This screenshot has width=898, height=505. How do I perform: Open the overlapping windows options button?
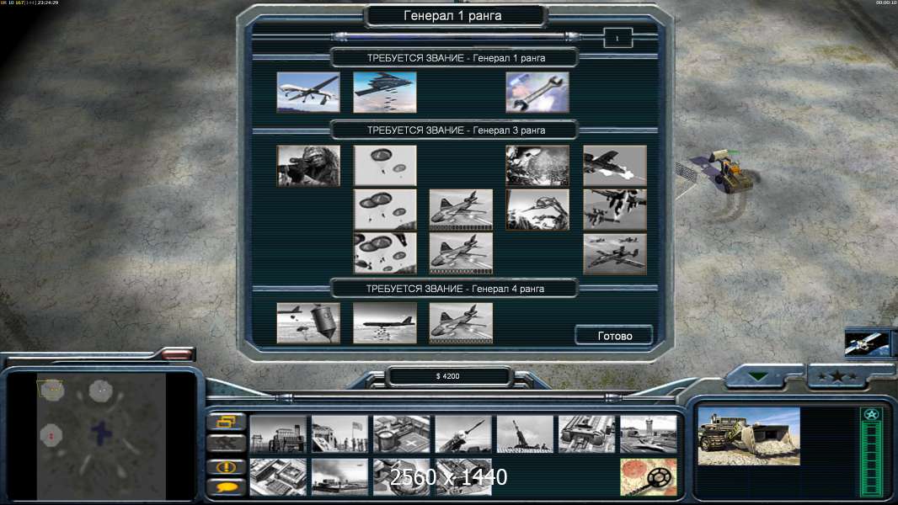pos(227,422)
